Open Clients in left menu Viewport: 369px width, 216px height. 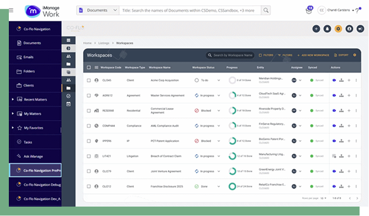click(x=35, y=85)
